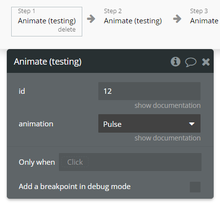Image resolution: width=220 pixels, height=207 pixels.
Task: Enable the debug mode breakpoint checkbox
Action: point(195,187)
